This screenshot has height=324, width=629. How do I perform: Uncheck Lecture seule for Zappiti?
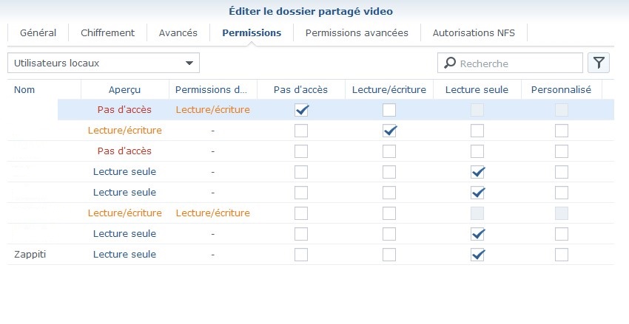(477, 255)
